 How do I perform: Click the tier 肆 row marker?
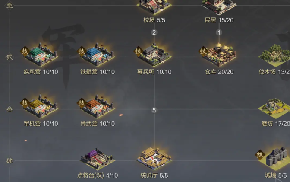click(9, 161)
